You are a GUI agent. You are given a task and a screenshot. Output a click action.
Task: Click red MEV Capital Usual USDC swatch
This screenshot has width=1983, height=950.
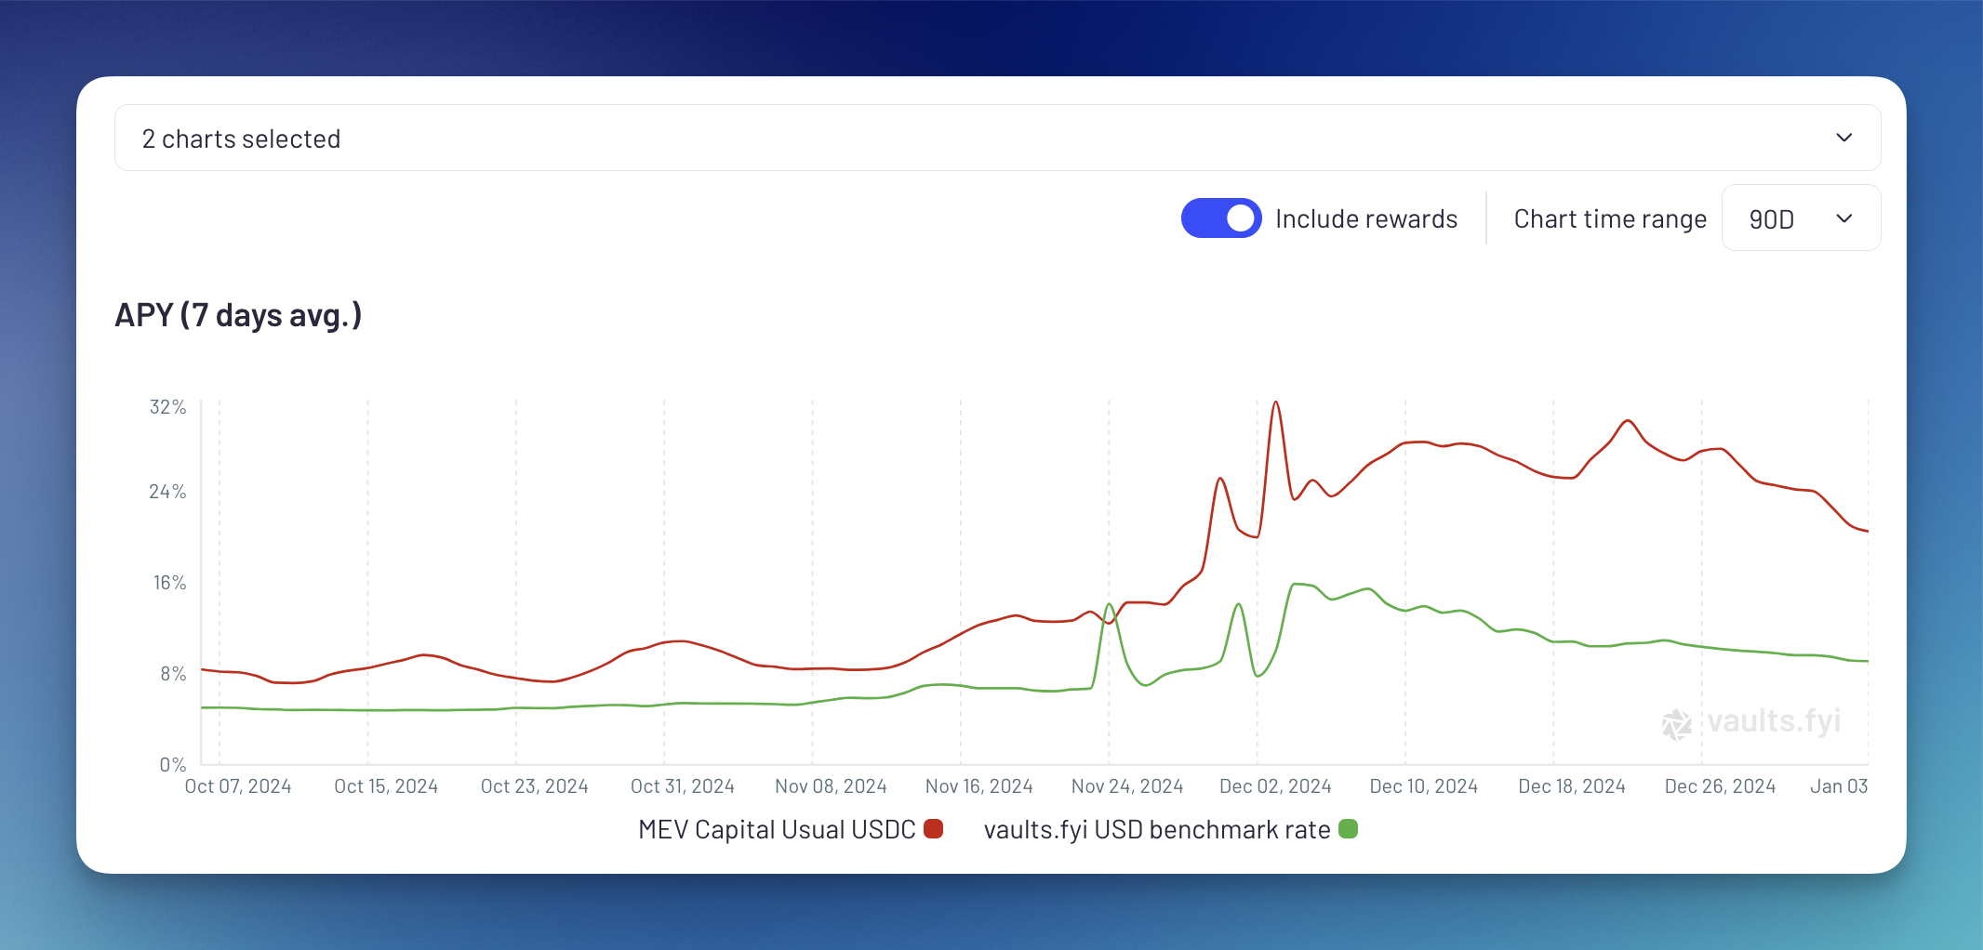pyautogui.click(x=934, y=828)
